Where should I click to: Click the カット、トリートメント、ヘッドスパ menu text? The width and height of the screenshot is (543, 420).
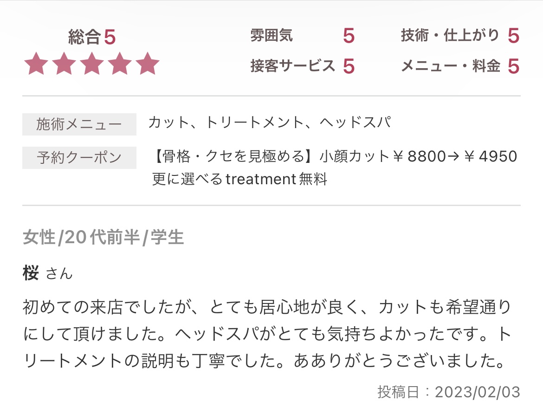pyautogui.click(x=270, y=123)
